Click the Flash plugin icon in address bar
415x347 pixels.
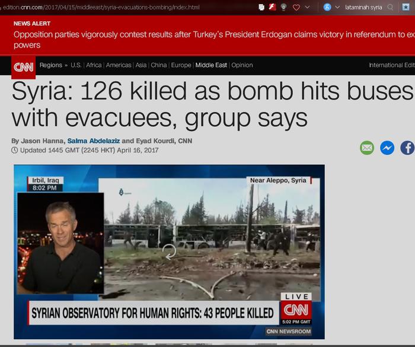(272, 7)
